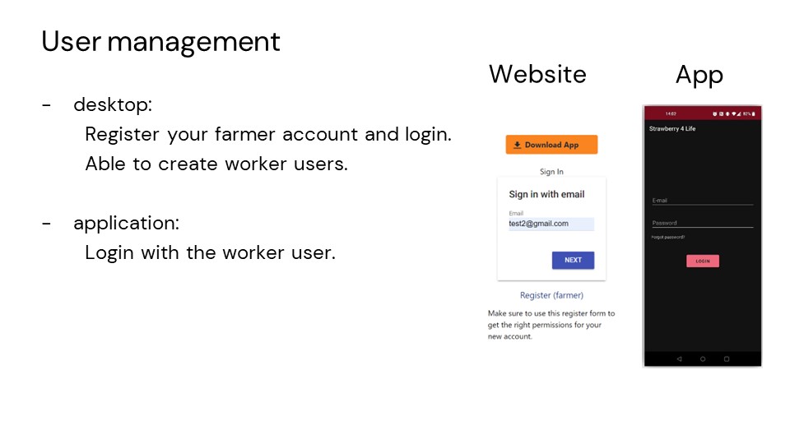Viewport: 790px width, 444px height.
Task: Tap the Android home circle icon
Action: (x=703, y=359)
